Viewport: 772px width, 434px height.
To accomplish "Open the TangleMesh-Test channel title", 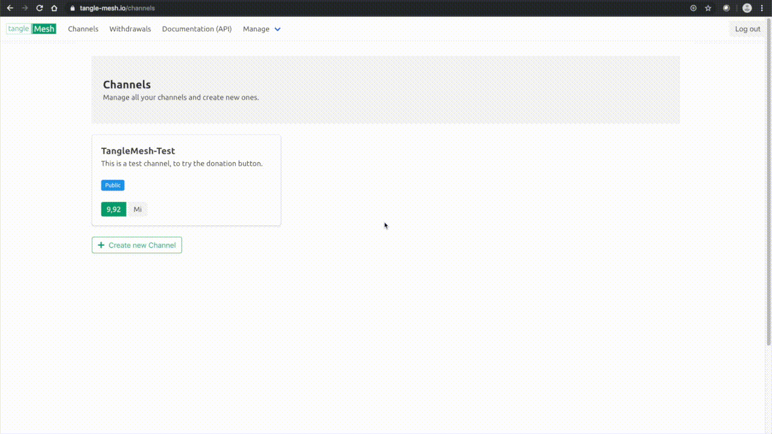I will click(x=138, y=151).
